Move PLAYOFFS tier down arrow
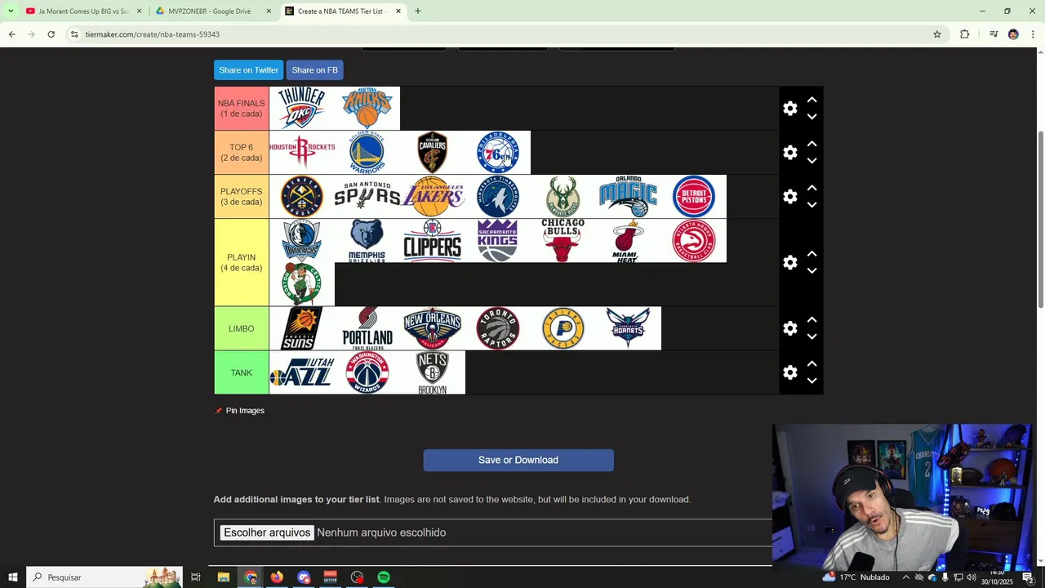This screenshot has width=1045, height=588. coord(812,205)
